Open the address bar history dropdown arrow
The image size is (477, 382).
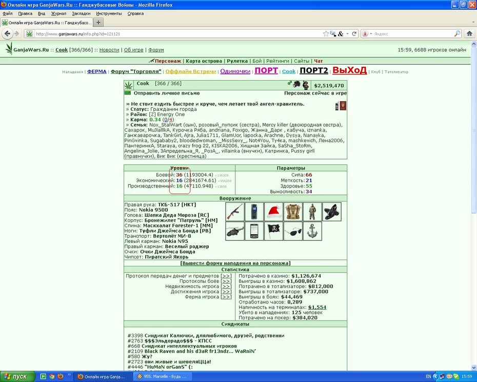pos(347,34)
